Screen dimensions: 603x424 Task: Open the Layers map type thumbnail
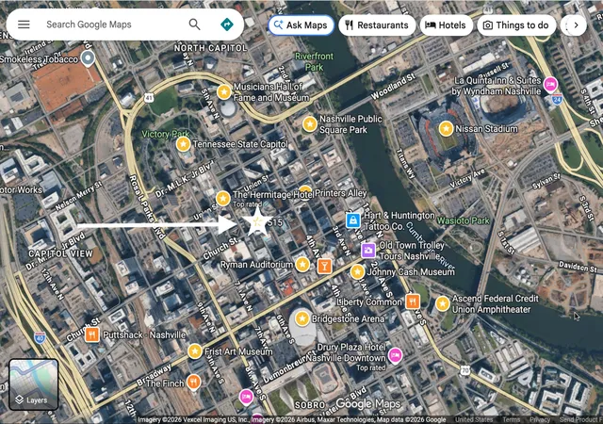34,384
